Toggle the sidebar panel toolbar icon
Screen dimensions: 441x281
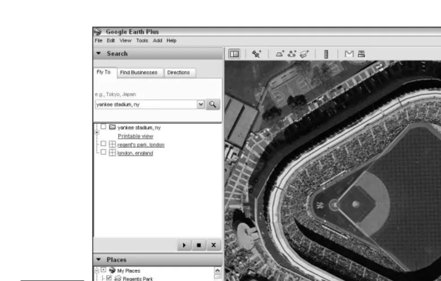coord(234,54)
